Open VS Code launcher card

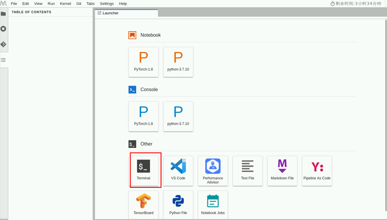(x=178, y=171)
